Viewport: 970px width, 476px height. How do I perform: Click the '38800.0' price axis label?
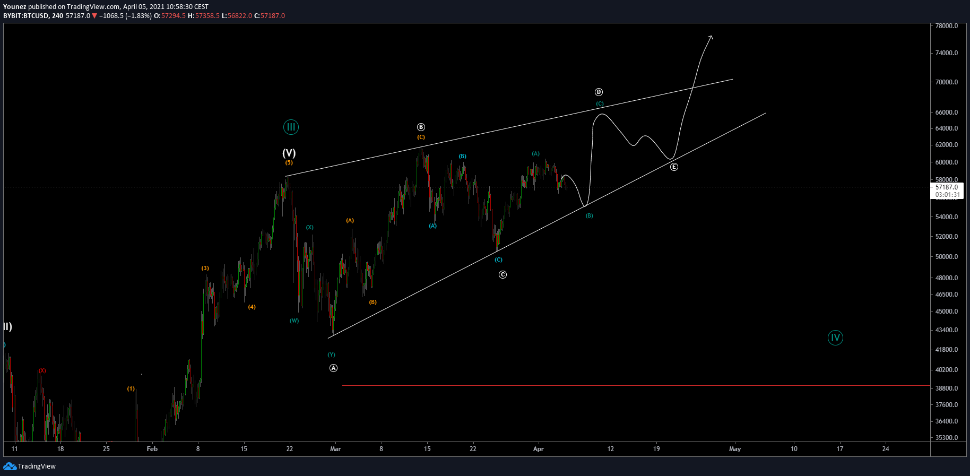[x=947, y=388]
